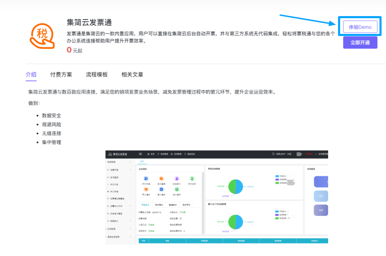Open the 发票通 dashboard screenshot image
Image resolution: width=386 pixels, height=256 pixels.
(x=217, y=197)
